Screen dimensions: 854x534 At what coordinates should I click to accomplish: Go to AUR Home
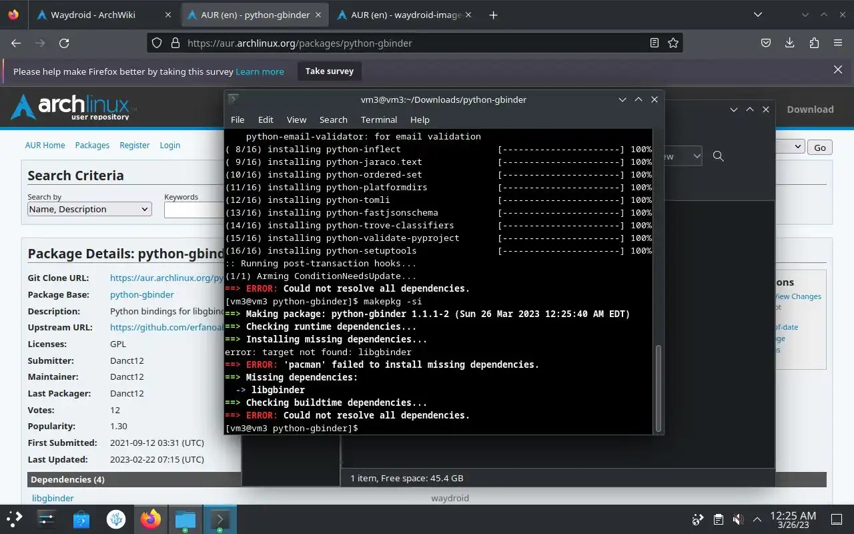coord(45,145)
